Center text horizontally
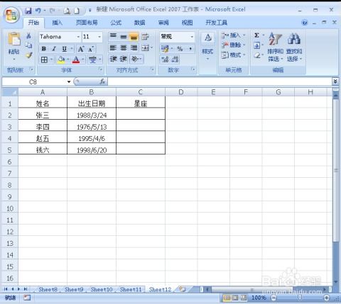This screenshot has width=341, height=304. point(124,48)
